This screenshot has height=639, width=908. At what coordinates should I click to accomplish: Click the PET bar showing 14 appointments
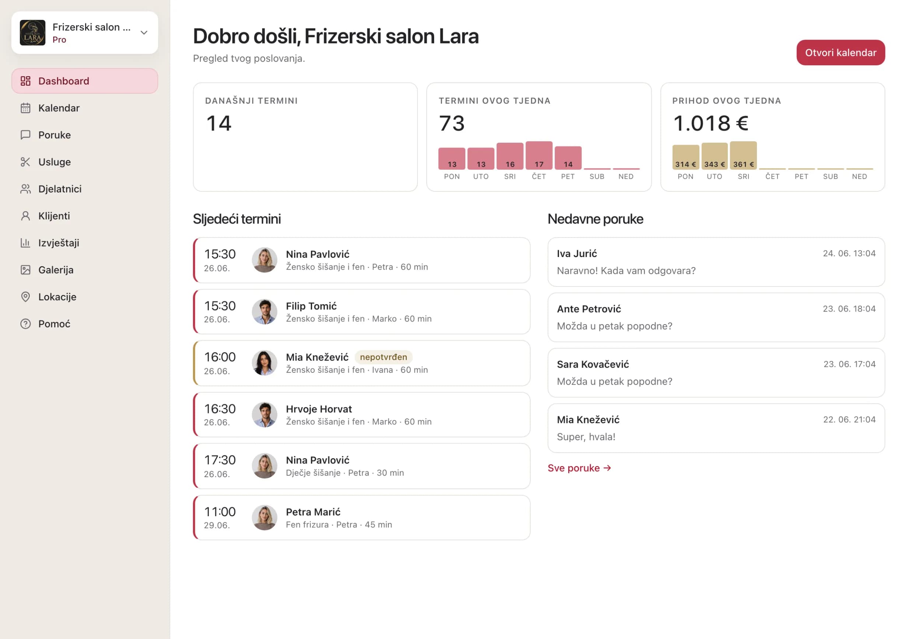point(568,158)
